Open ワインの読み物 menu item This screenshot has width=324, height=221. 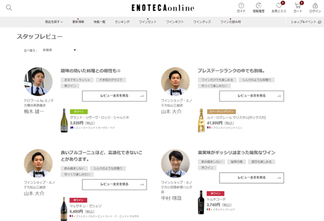pyautogui.click(x=231, y=22)
